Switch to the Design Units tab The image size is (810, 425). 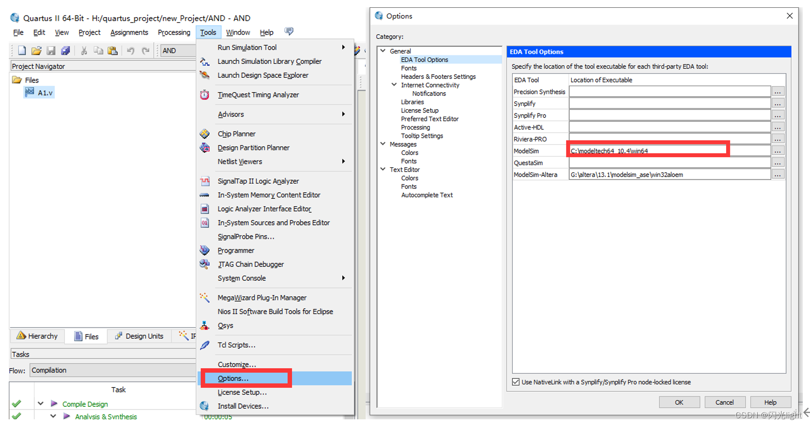139,336
